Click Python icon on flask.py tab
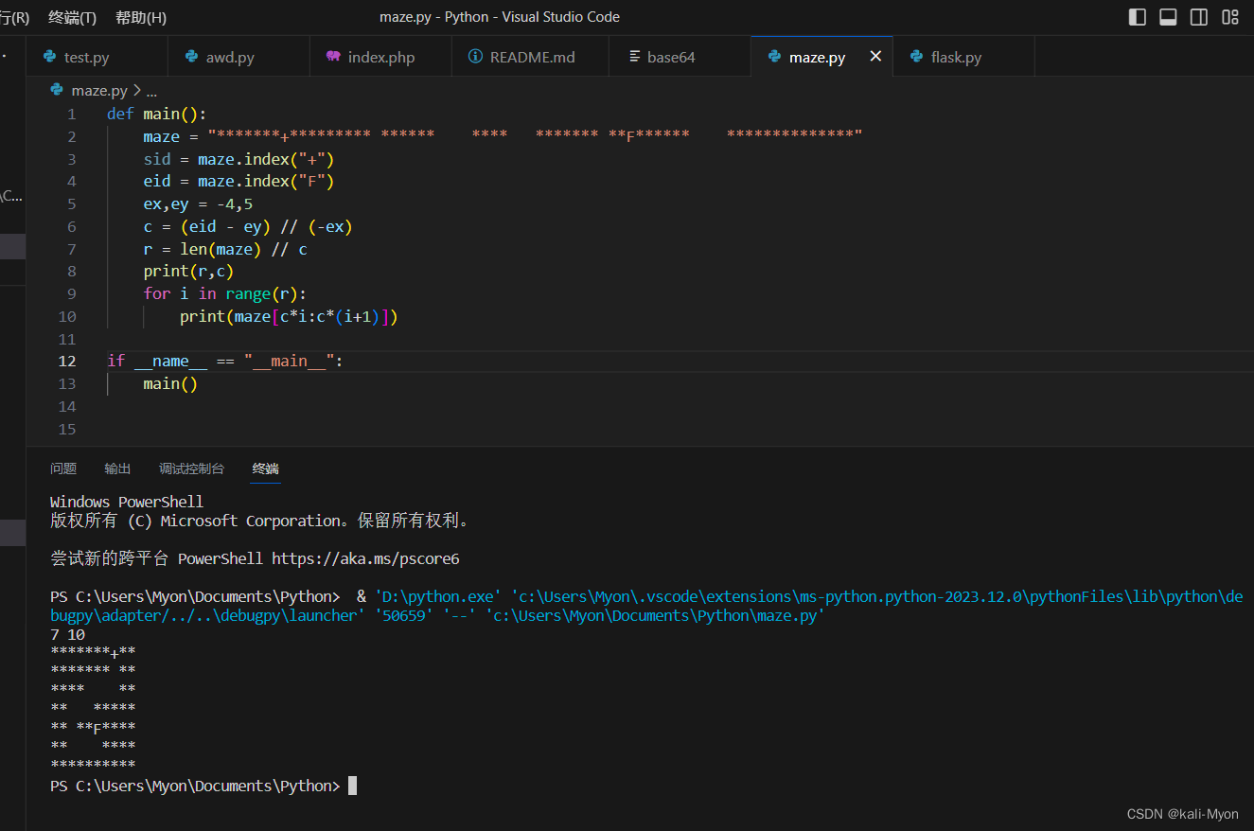Screen dimensions: 1254x831 coord(917,57)
